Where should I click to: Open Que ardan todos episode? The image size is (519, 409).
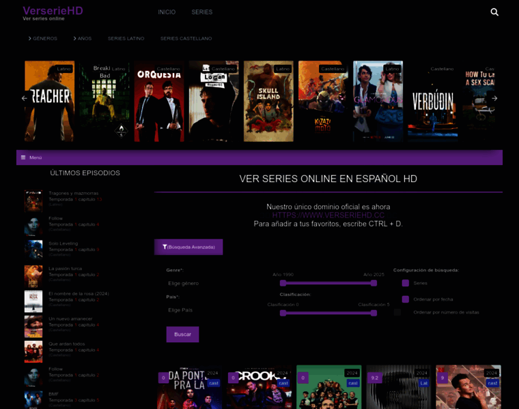66,344
